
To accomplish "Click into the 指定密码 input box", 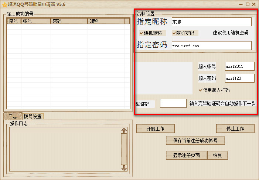I will point(211,46).
